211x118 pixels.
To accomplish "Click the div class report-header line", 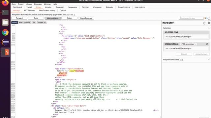I will [69, 69].
